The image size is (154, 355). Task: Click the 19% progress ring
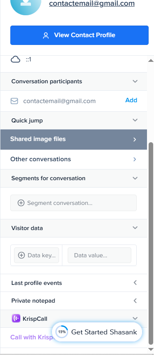coord(62,332)
